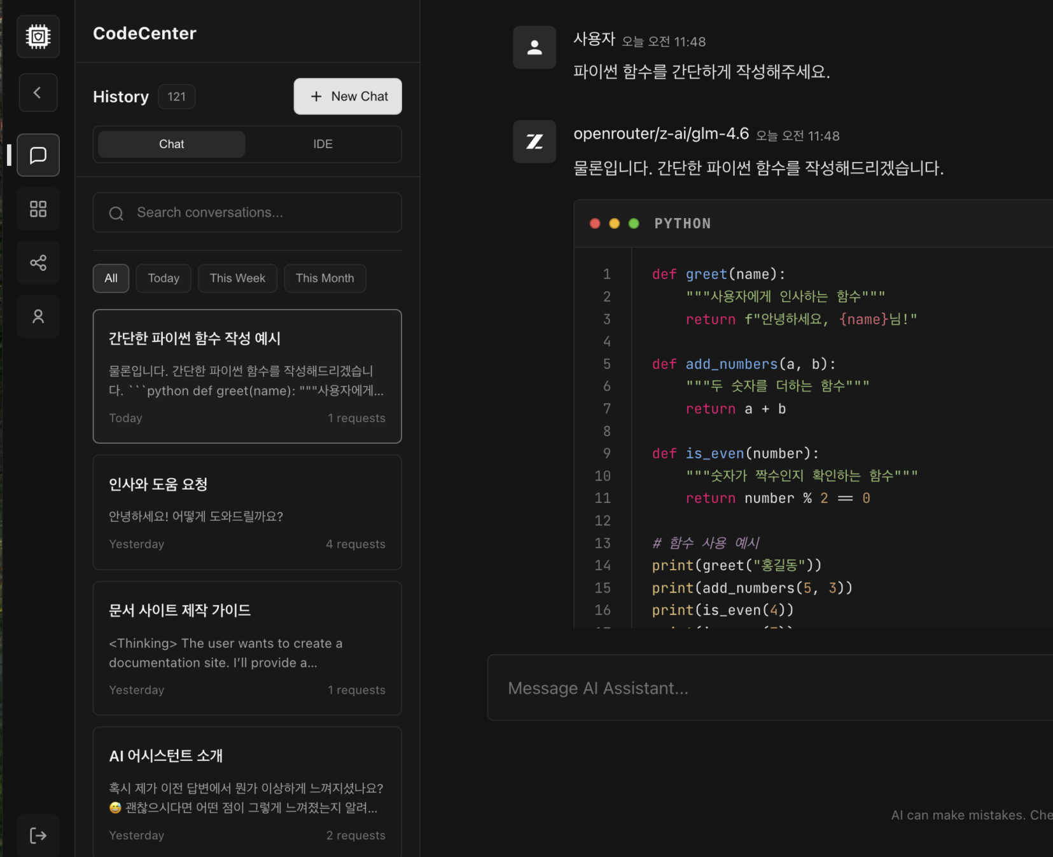Click the GLM model Z avatar icon
Screen dimensions: 1053x857
tap(534, 142)
